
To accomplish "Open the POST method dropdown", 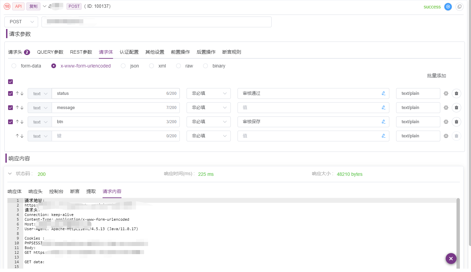I will click(x=21, y=22).
